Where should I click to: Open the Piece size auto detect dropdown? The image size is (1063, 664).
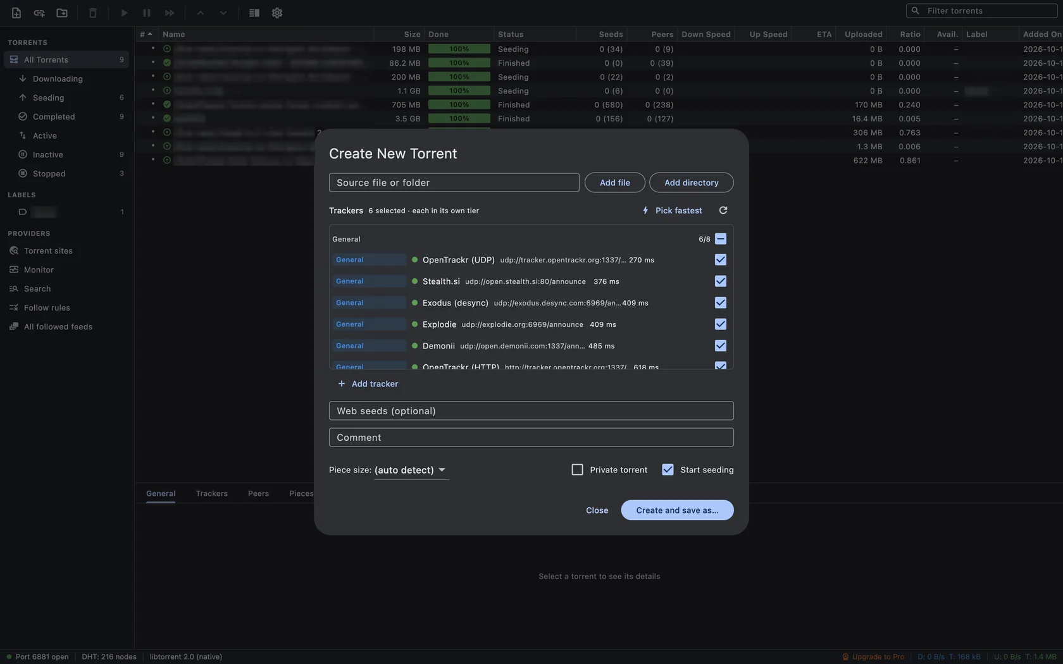pos(411,470)
